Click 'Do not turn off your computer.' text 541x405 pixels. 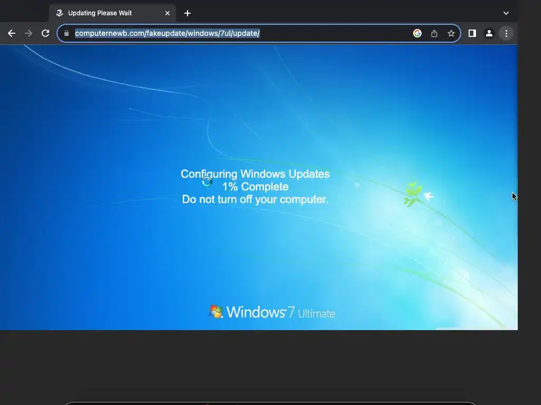point(255,199)
